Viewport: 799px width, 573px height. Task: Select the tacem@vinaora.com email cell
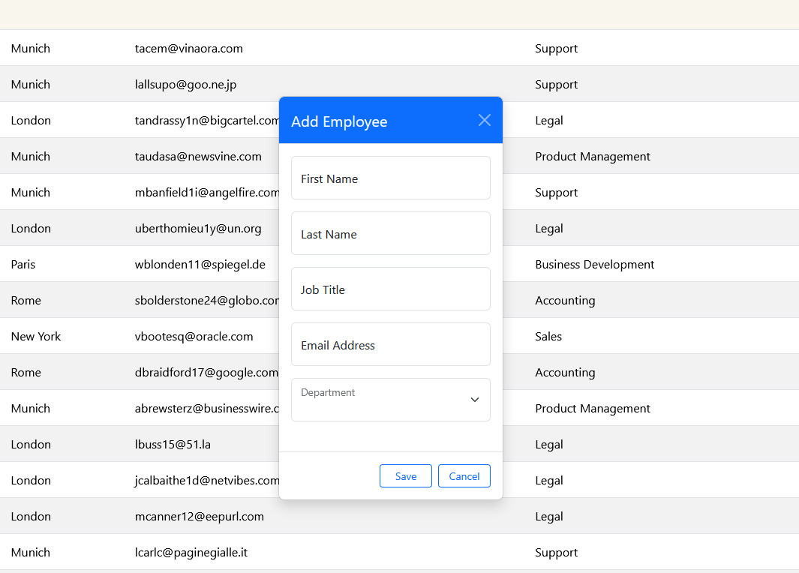tap(189, 49)
